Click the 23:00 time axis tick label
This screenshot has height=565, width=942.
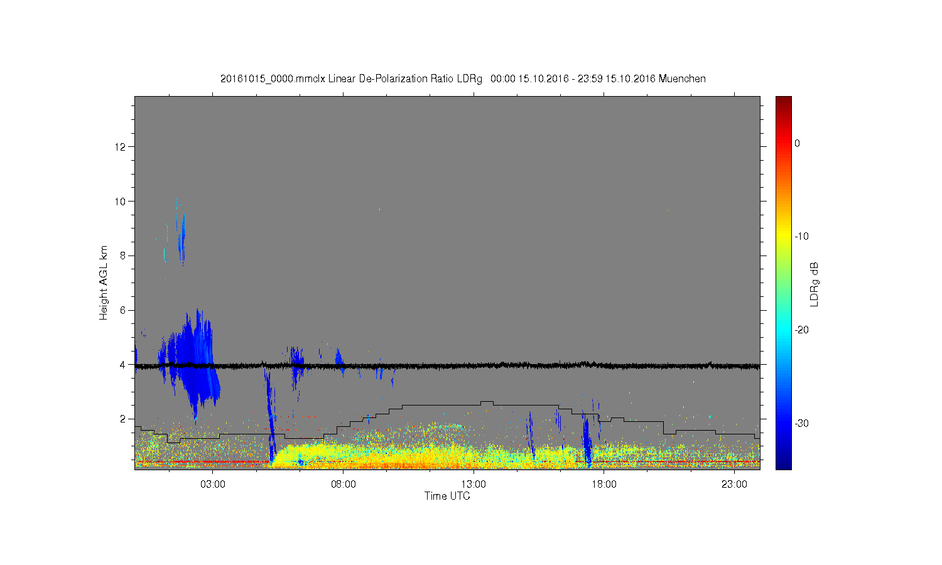point(734,484)
